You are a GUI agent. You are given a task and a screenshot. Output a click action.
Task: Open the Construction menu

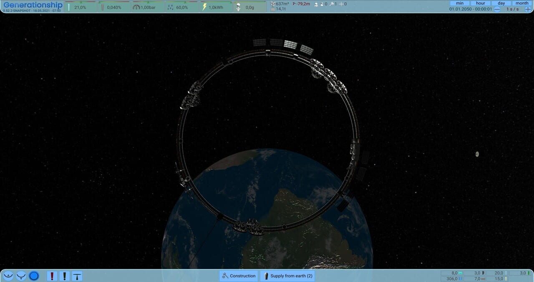click(x=238, y=276)
